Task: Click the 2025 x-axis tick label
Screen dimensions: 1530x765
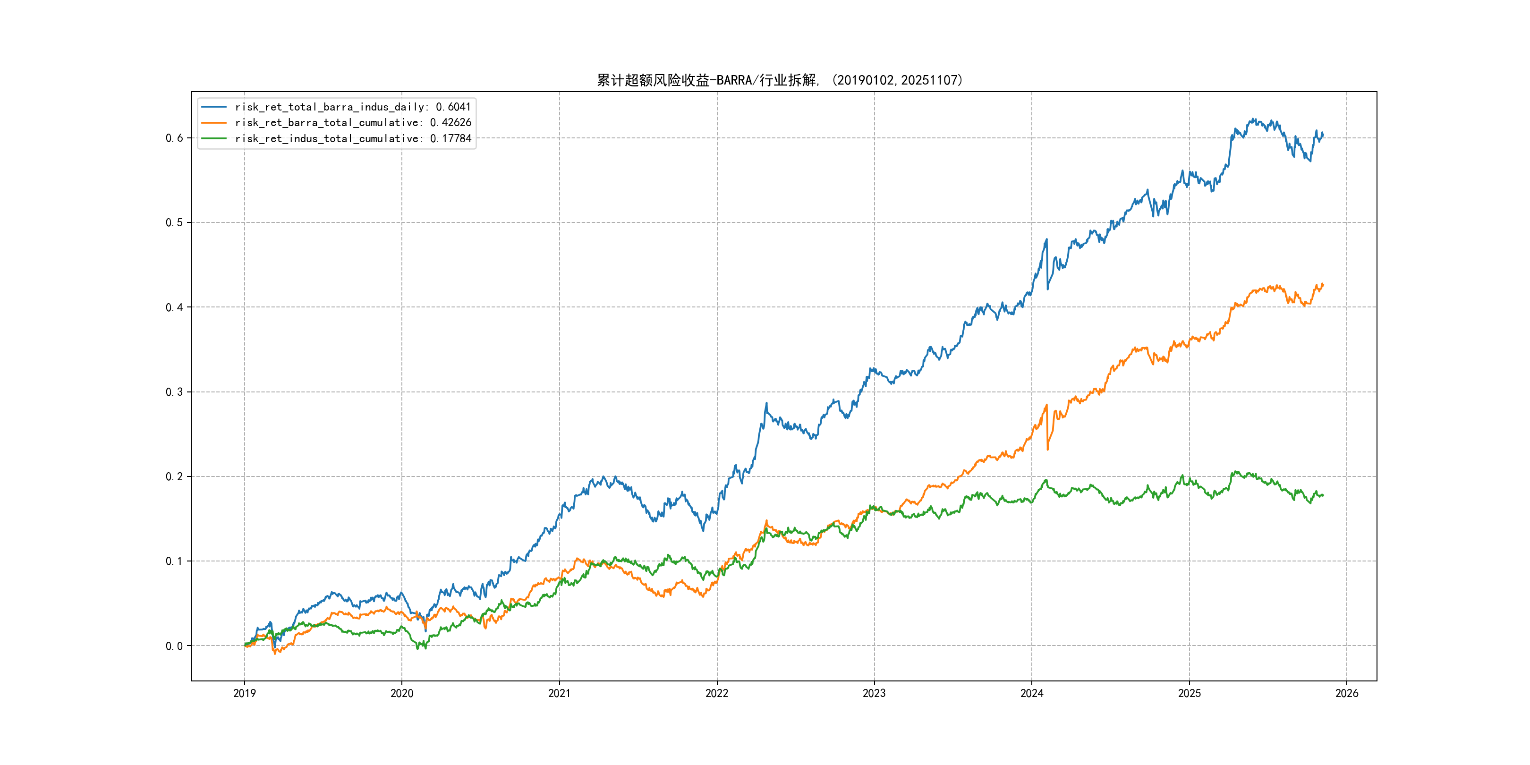Action: coord(1189,693)
